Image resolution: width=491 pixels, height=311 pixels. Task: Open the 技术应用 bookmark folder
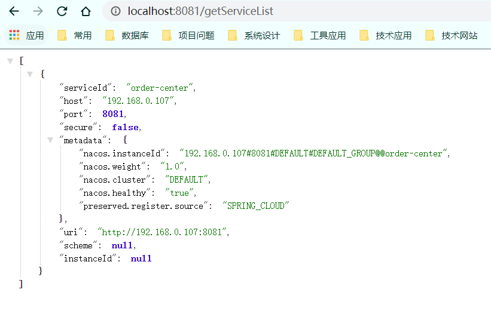[386, 35]
